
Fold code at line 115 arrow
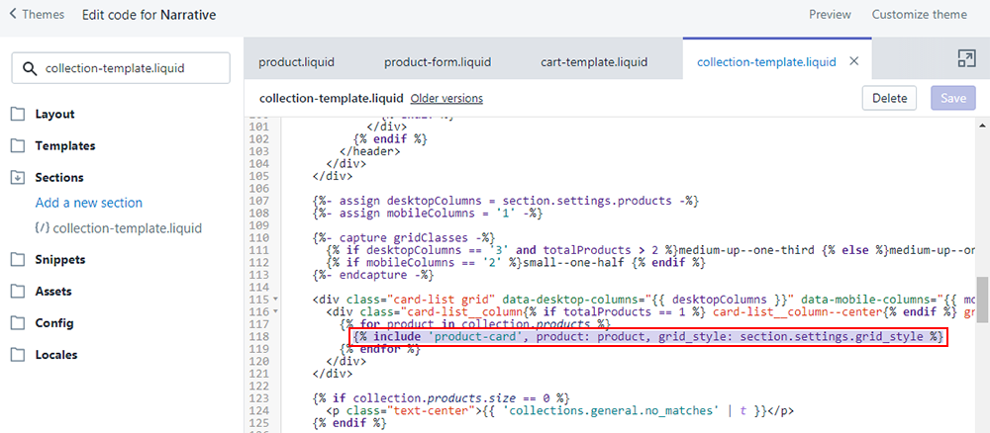pos(275,299)
